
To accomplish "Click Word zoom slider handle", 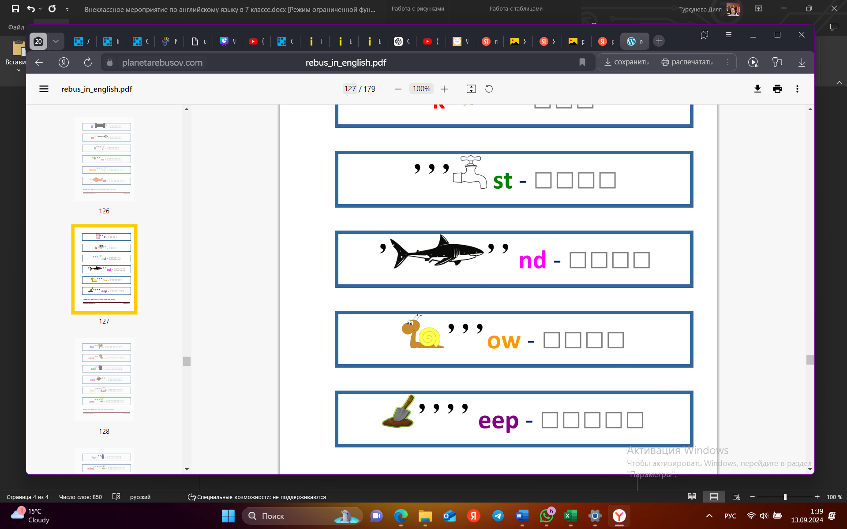I will (785, 497).
